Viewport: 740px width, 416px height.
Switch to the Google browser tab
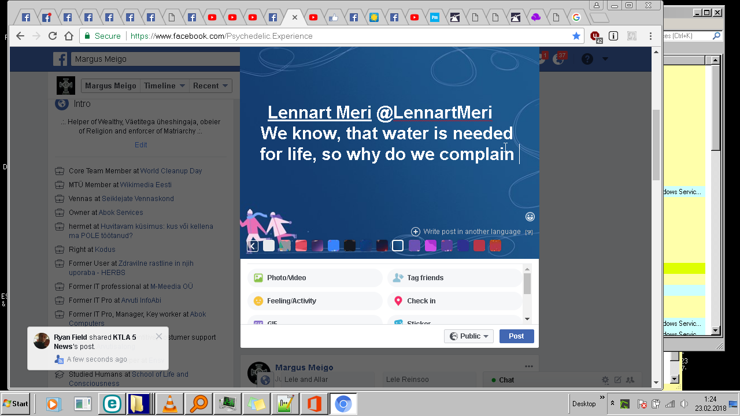576,17
